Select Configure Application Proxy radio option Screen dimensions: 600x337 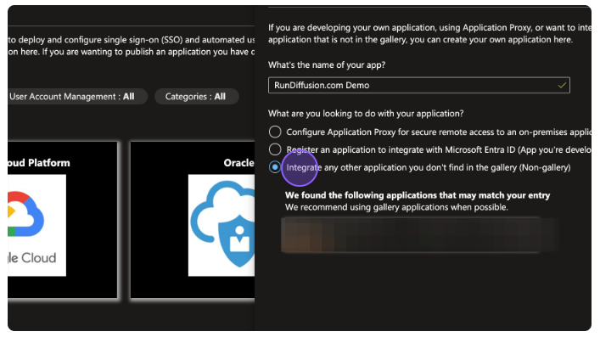[x=275, y=132]
